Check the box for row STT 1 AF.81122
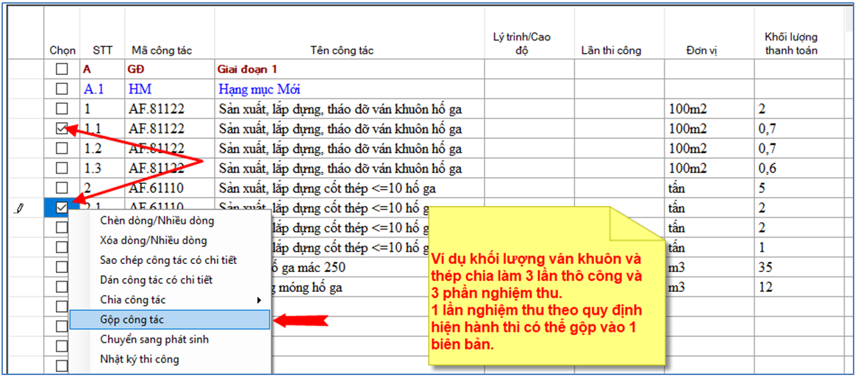Viewport: 858px width, 378px height. point(62,109)
